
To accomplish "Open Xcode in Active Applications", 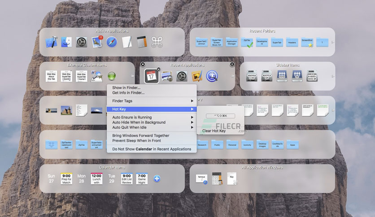I will tap(51, 42).
